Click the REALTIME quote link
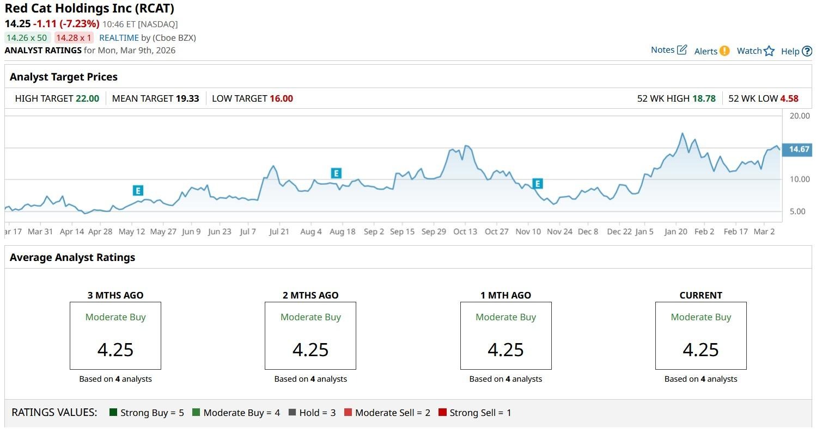816x429 pixels. click(118, 38)
